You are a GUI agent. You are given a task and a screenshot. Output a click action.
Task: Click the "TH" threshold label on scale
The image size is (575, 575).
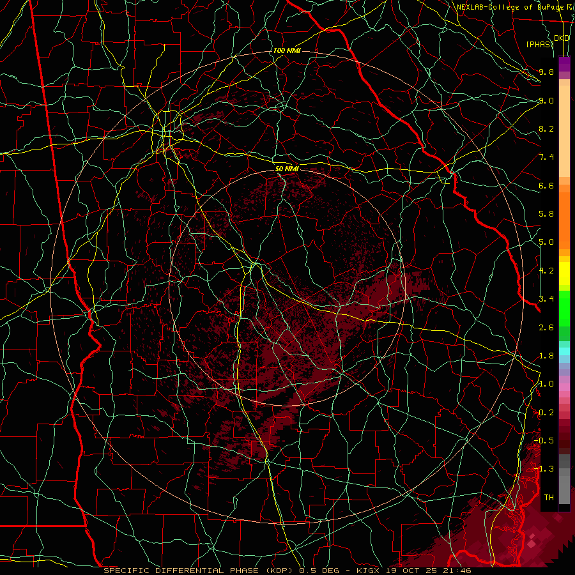(x=549, y=497)
